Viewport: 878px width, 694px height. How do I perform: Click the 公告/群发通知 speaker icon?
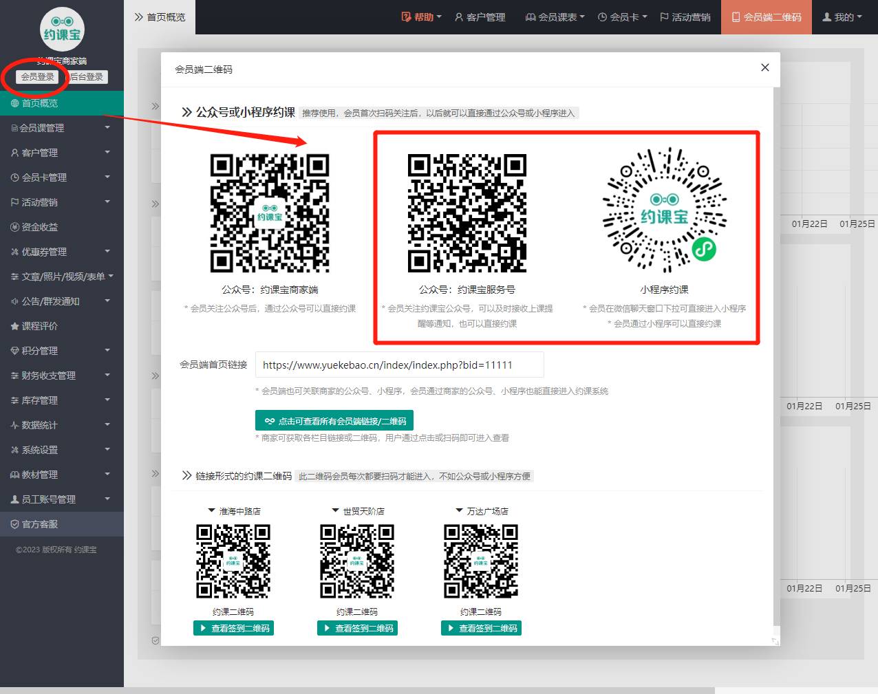click(x=14, y=301)
